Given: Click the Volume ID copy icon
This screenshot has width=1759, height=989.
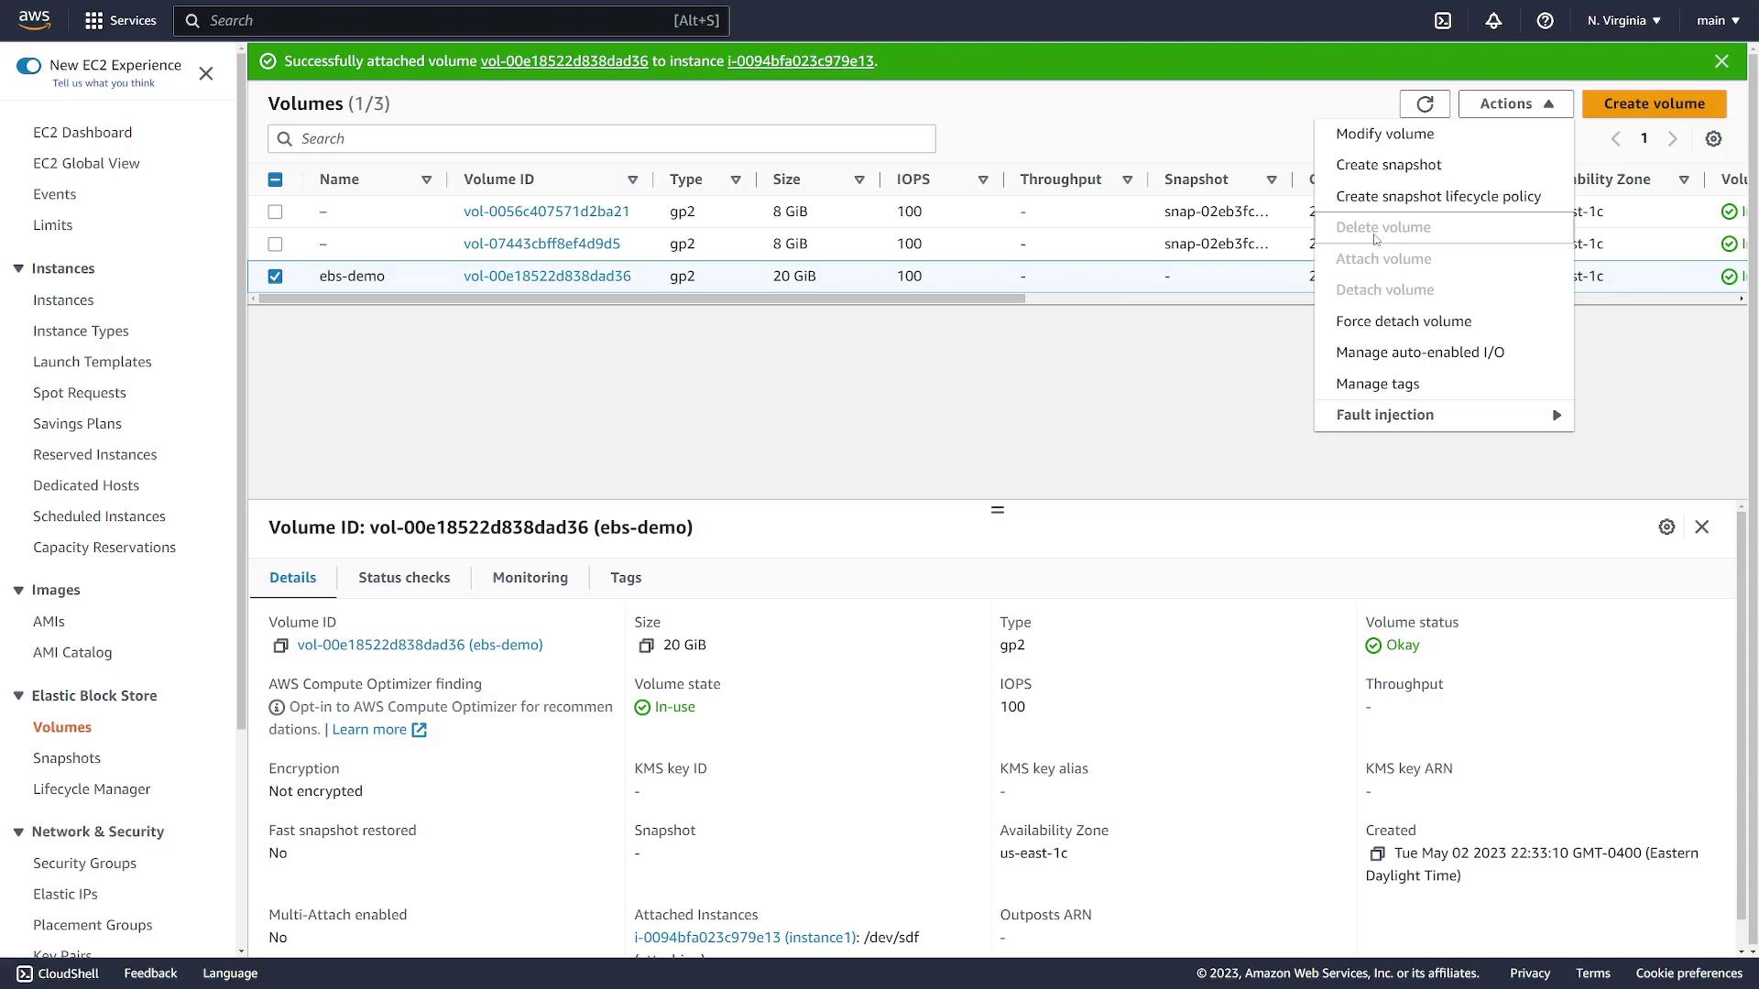Looking at the screenshot, I should pos(280,645).
